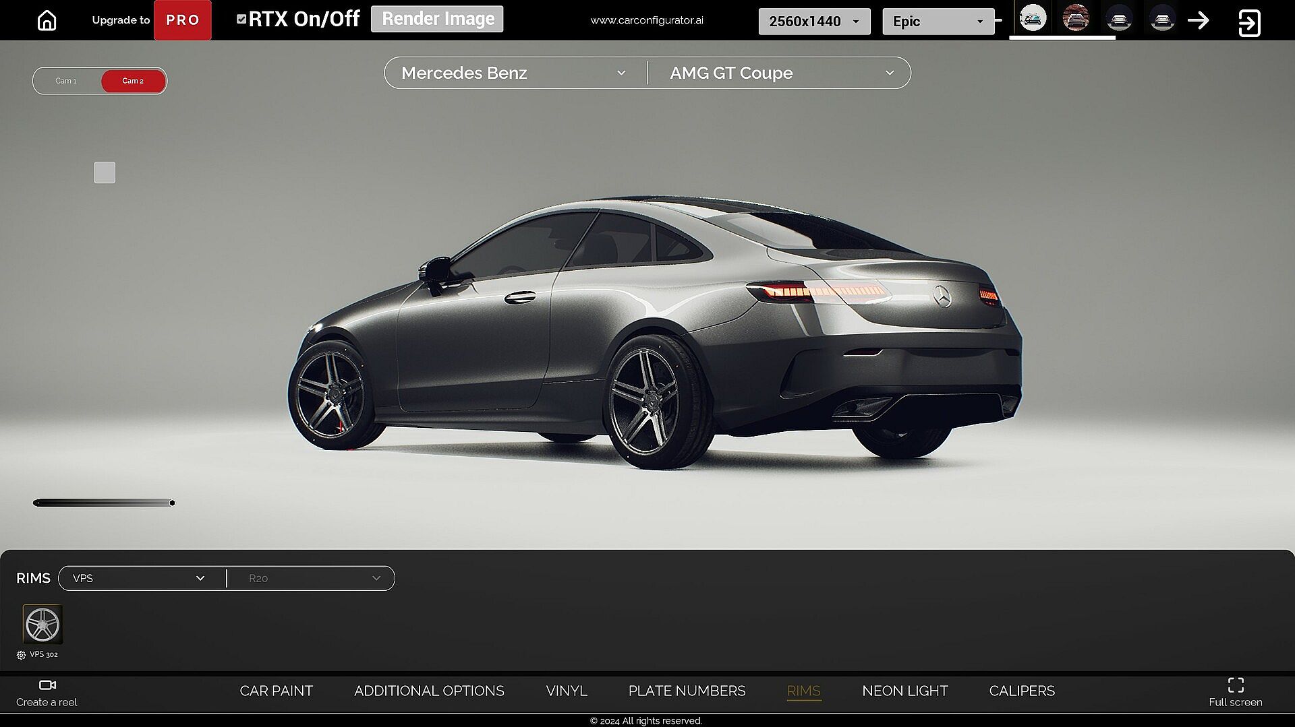Image resolution: width=1295 pixels, height=727 pixels.
Task: Select the third dark studio environment thumbnail
Action: [1119, 19]
